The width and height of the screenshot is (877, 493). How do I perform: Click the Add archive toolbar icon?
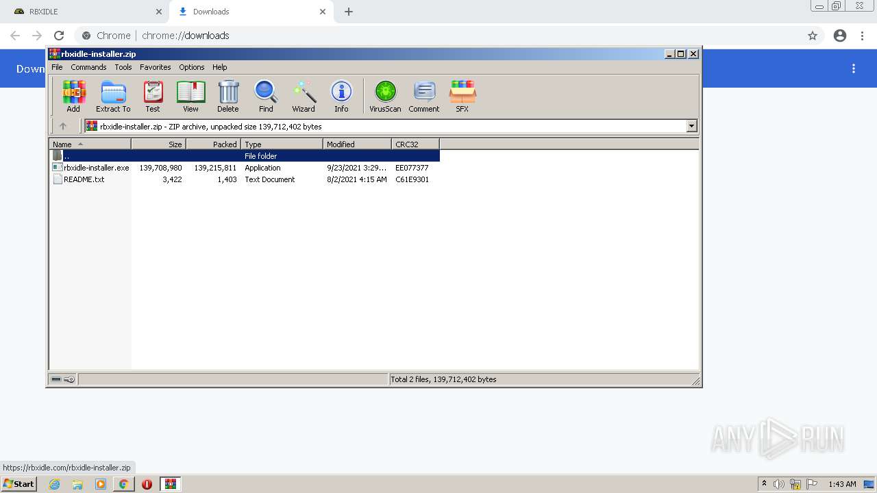[73, 96]
